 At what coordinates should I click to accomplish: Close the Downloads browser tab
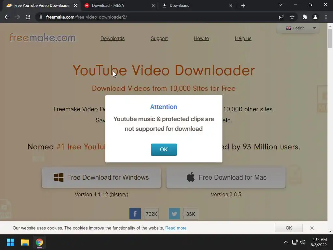tap(231, 6)
